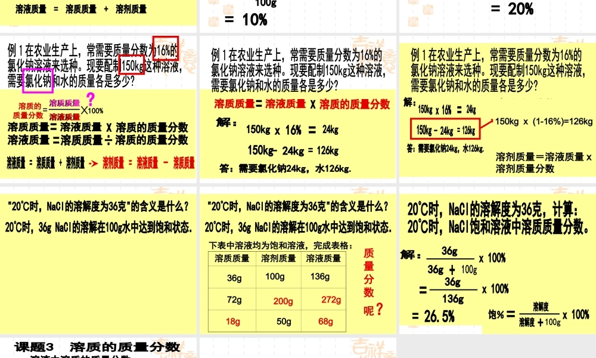This screenshot has height=358, width=596.
Task: Click the text 150kg x (1-16%)=126kg
Action: click(x=544, y=122)
